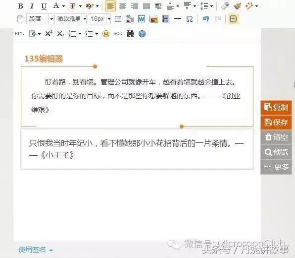Toggle the highlighted fullscreen plus icon
Viewport: 295px width, 258px height.
[x=233, y=19]
